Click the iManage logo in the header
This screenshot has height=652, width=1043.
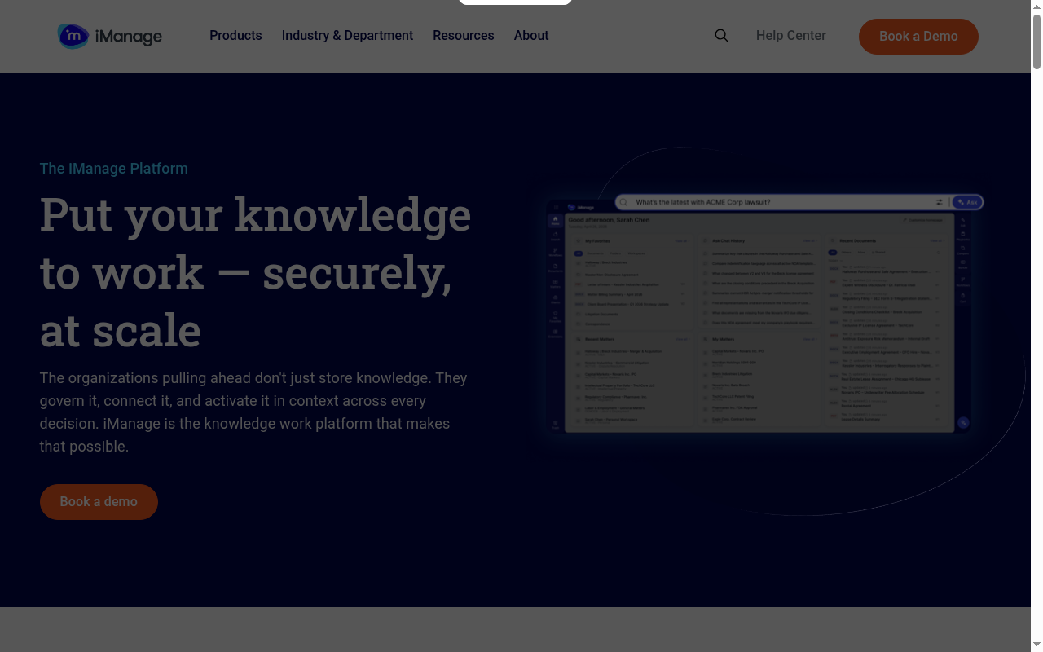click(110, 36)
